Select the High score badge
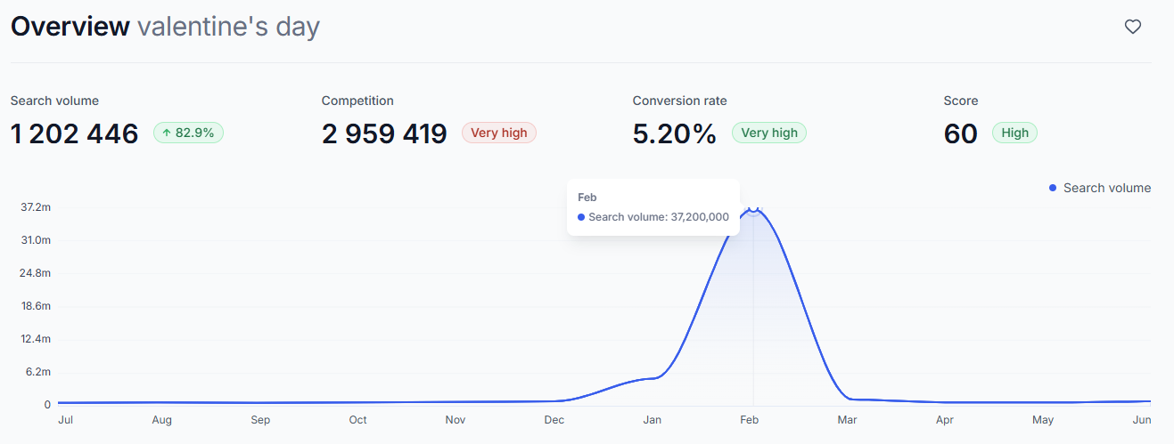This screenshot has height=444, width=1174. coord(1014,133)
